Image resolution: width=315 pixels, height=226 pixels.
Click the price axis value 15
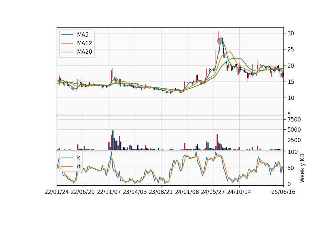pos(291,82)
